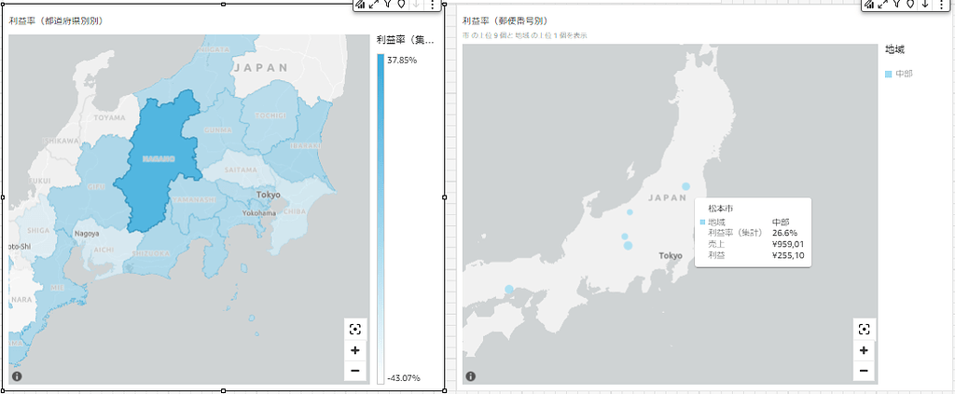
Task: Click the Nagoya city label
Action: tap(87, 234)
